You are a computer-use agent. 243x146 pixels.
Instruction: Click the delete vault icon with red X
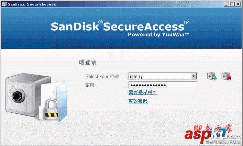[x=226, y=76]
